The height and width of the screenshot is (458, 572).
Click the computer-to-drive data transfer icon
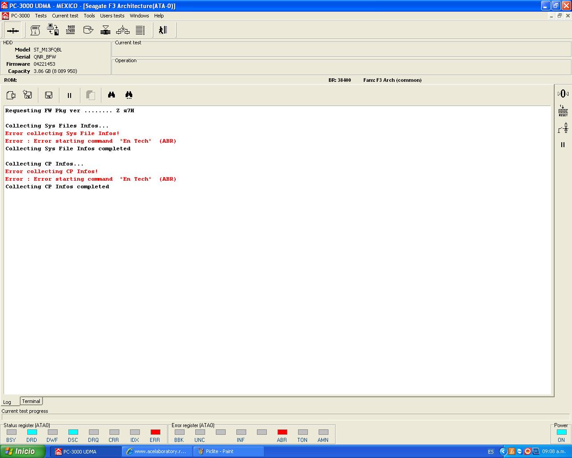53,30
